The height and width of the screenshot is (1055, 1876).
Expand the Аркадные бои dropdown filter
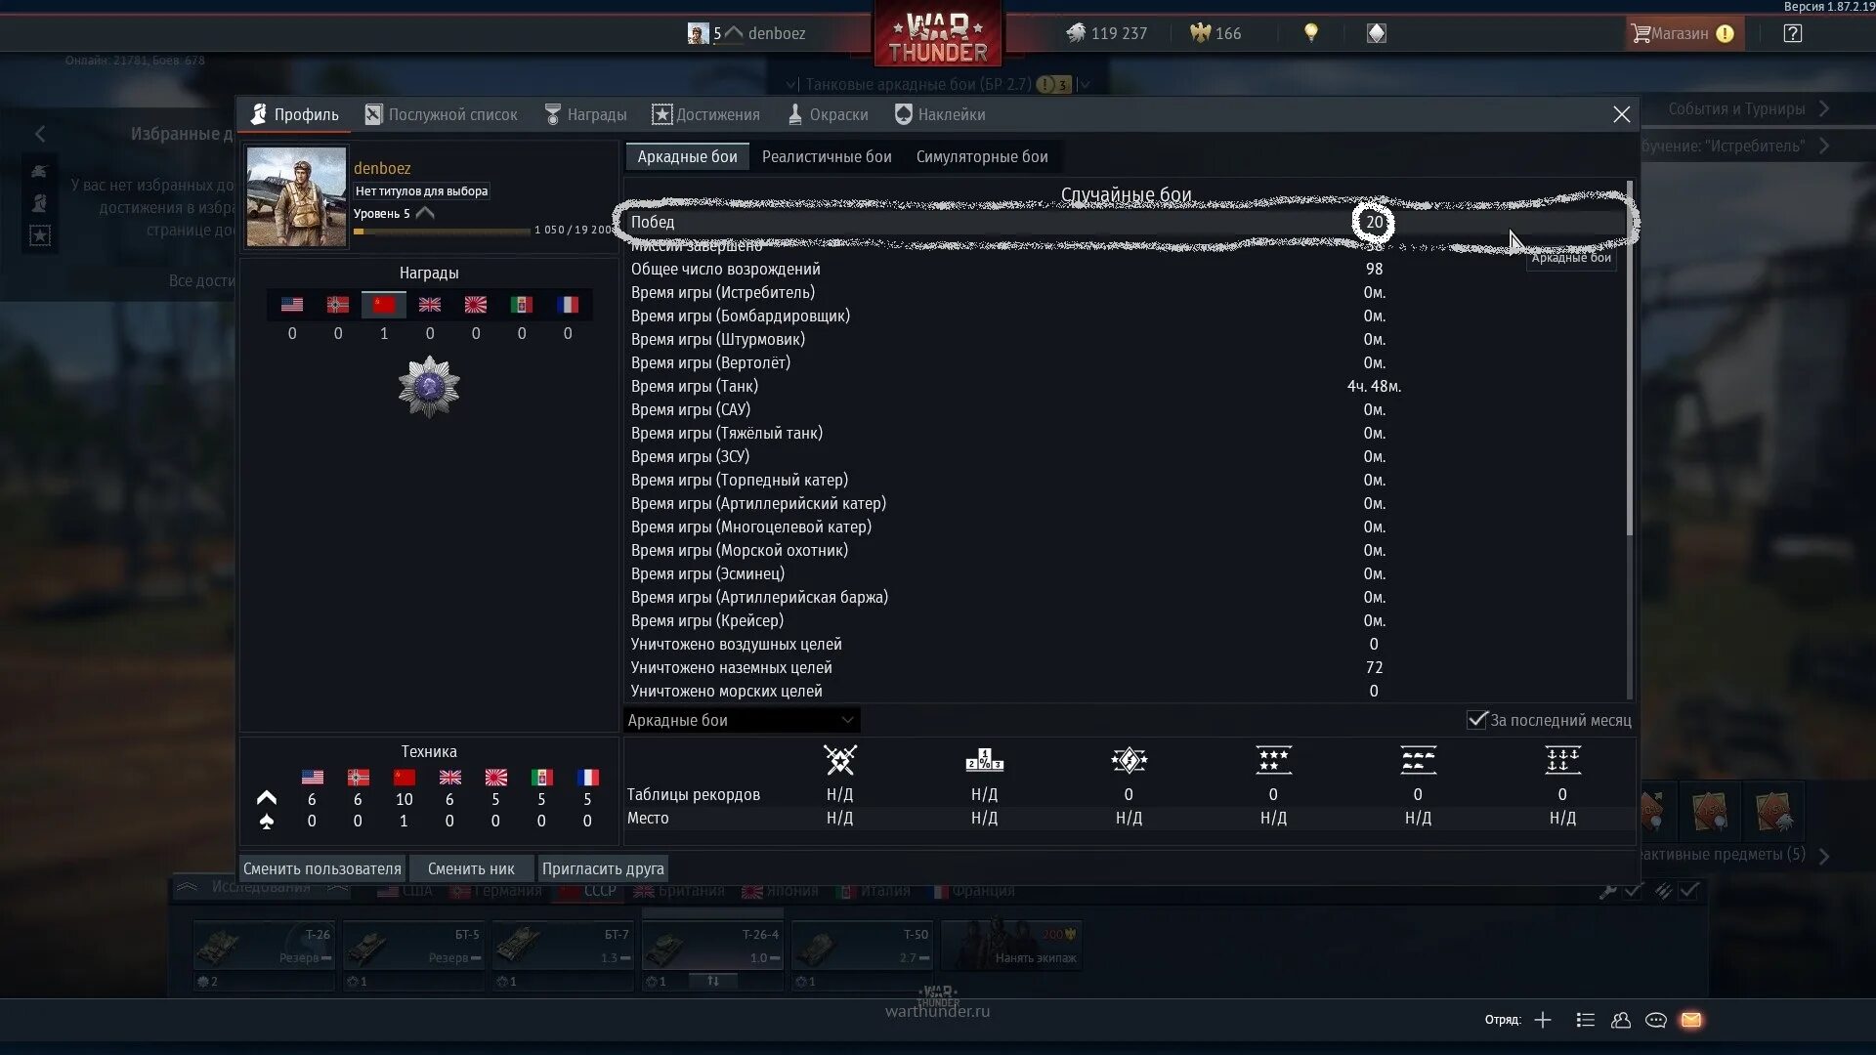736,719
